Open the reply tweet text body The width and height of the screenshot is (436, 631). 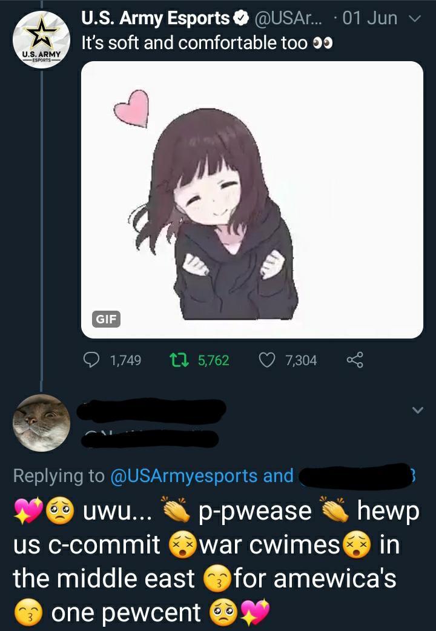pos(217,561)
